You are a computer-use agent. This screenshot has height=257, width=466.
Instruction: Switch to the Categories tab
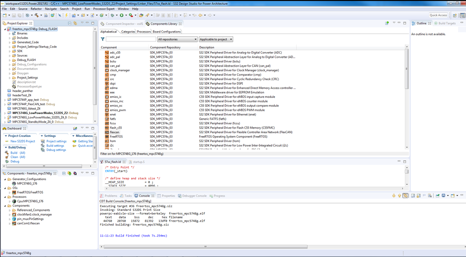[x=128, y=32]
